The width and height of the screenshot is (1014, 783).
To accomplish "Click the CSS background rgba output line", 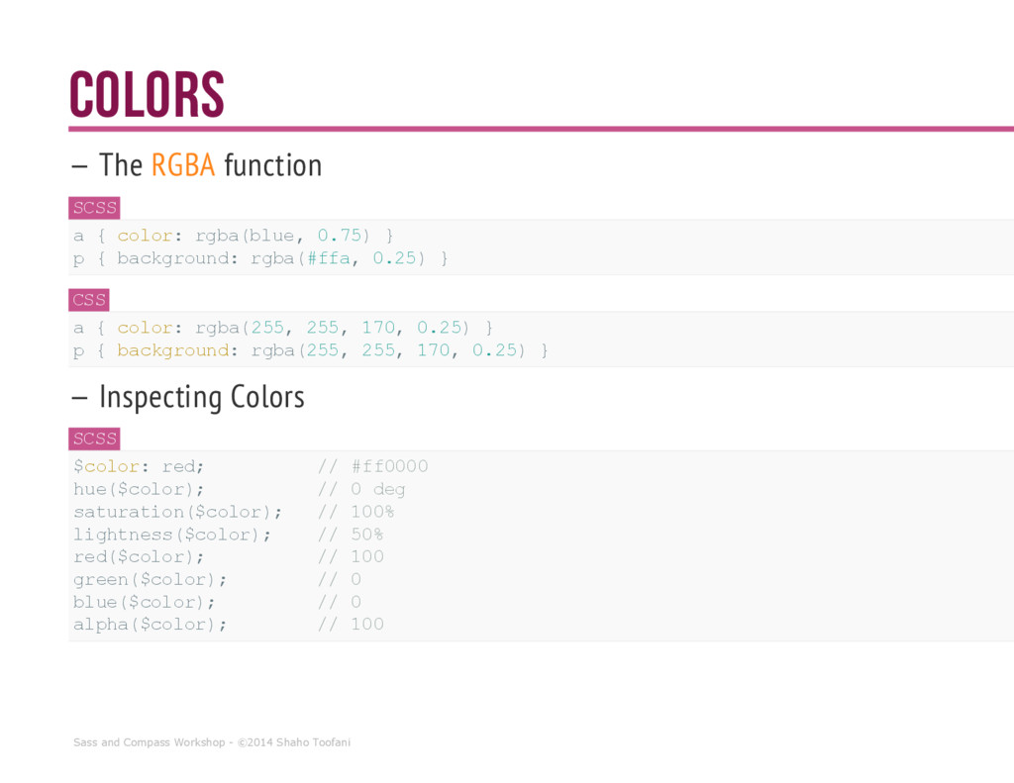I will 311,350.
